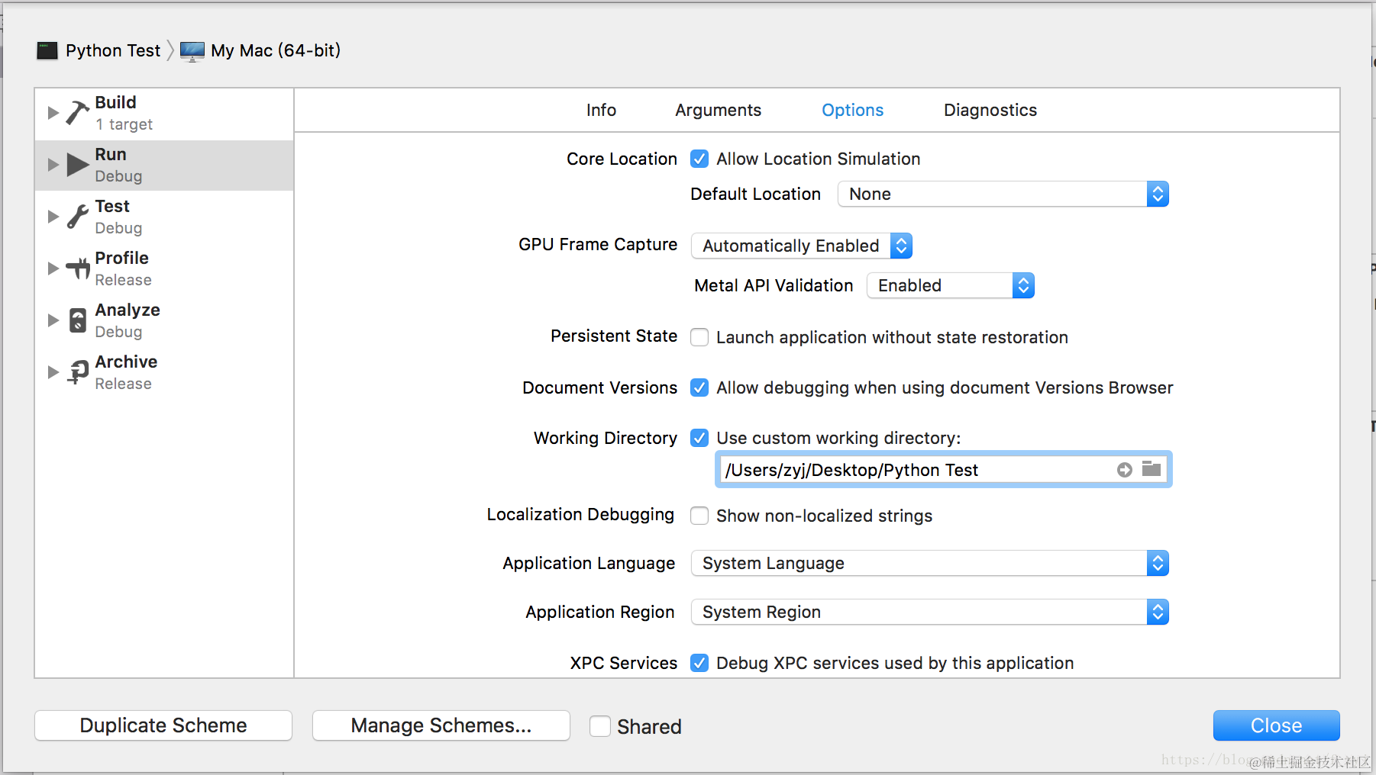The image size is (1376, 775).
Task: Click the Duplicate Scheme button
Action: (x=163, y=725)
